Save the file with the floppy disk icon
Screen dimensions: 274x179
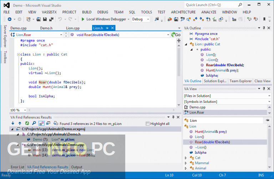click(45, 19)
